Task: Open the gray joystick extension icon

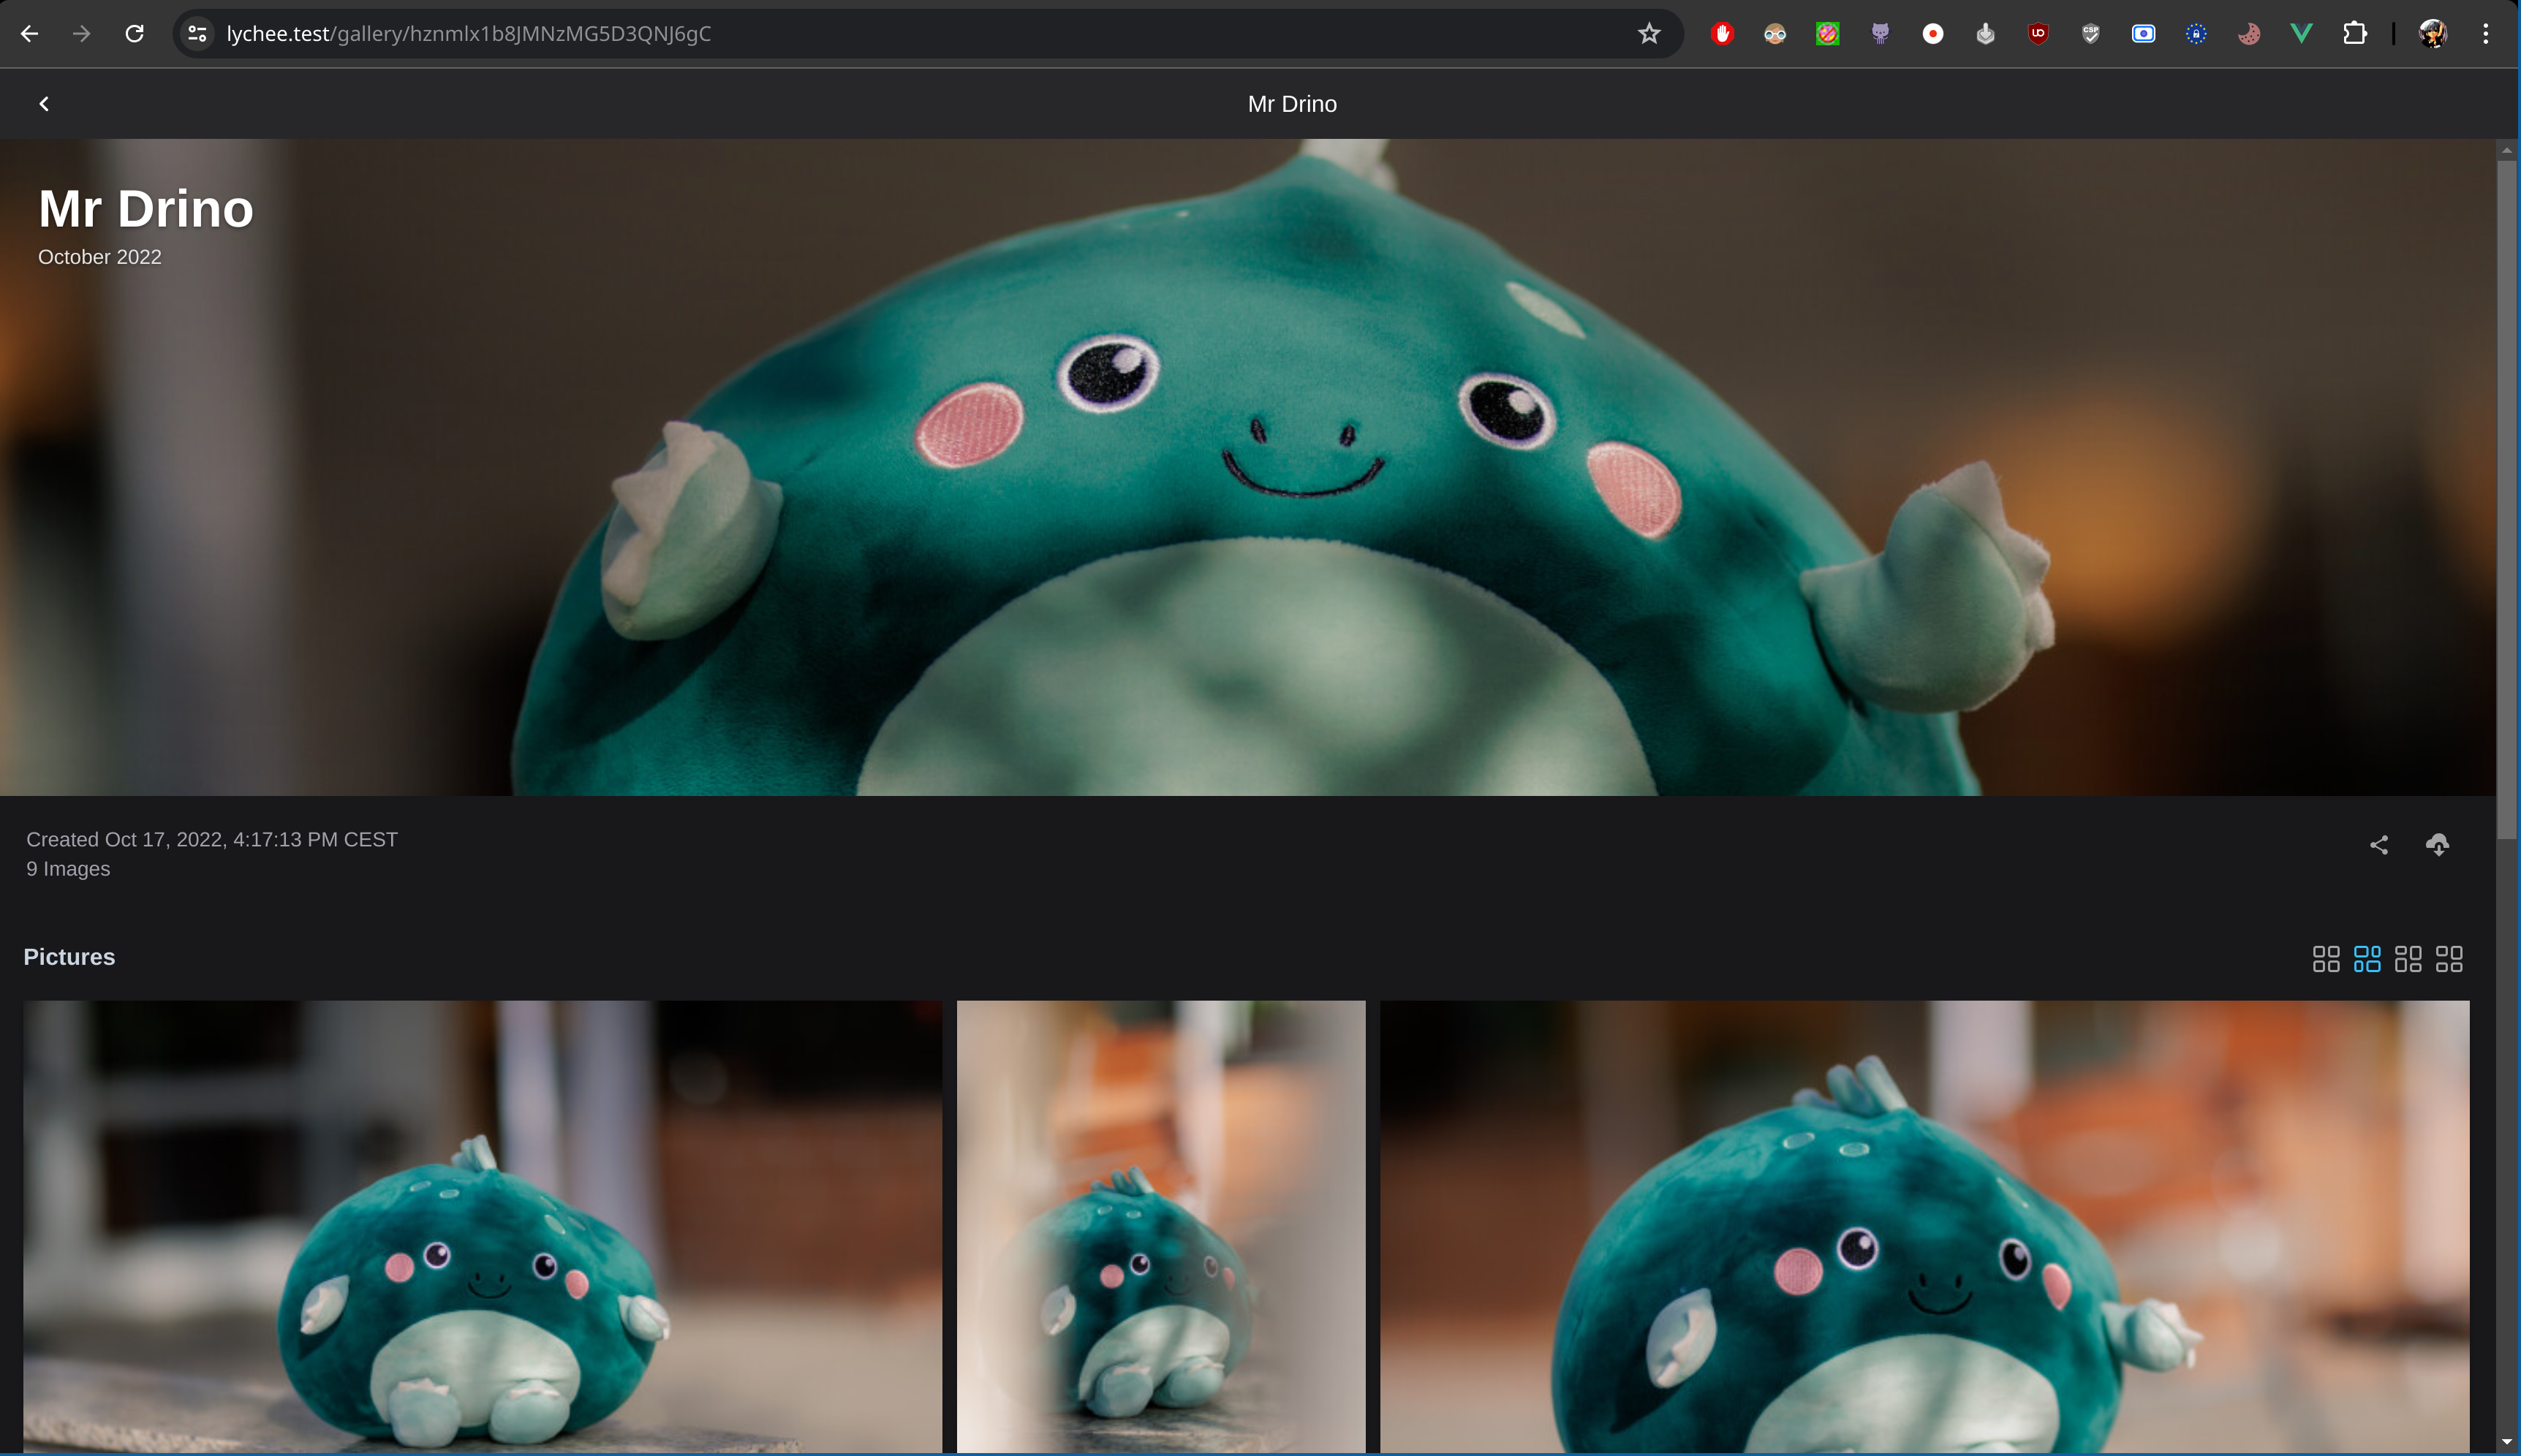Action: click(1985, 34)
